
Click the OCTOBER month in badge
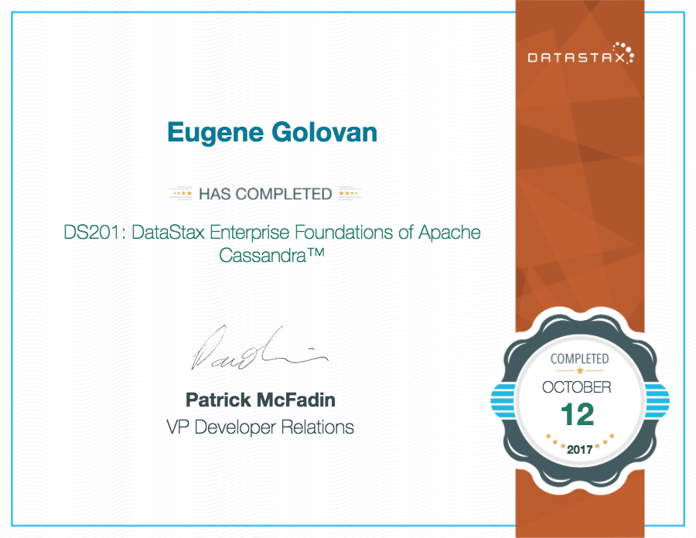(577, 387)
